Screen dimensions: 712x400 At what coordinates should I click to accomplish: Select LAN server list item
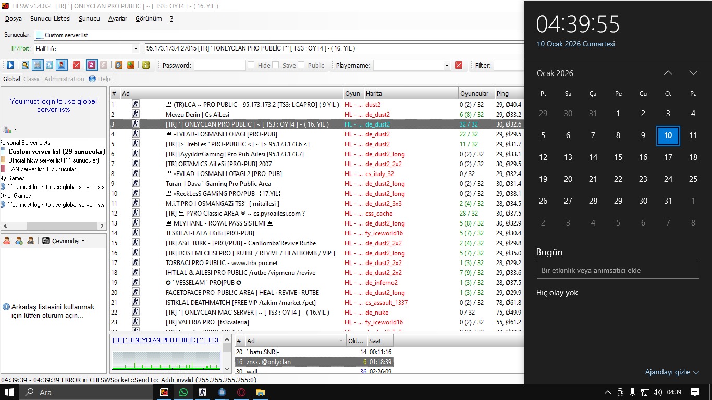[x=43, y=169]
